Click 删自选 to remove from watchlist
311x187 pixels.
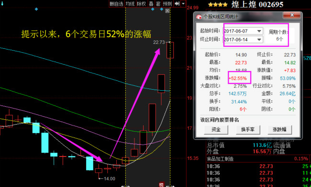[x=117, y=3]
